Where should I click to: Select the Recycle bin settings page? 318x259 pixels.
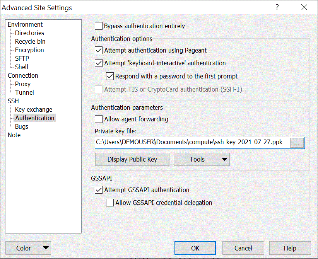pyautogui.click(x=30, y=41)
